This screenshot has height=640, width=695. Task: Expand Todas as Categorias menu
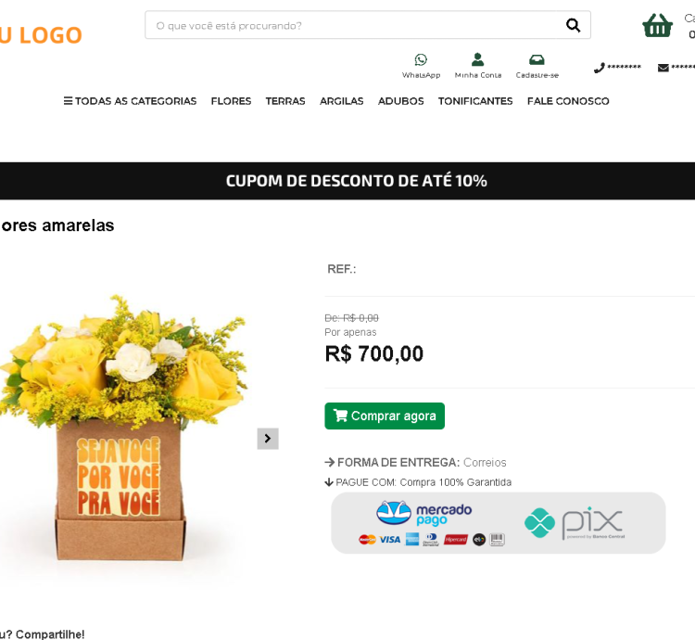pyautogui.click(x=130, y=101)
